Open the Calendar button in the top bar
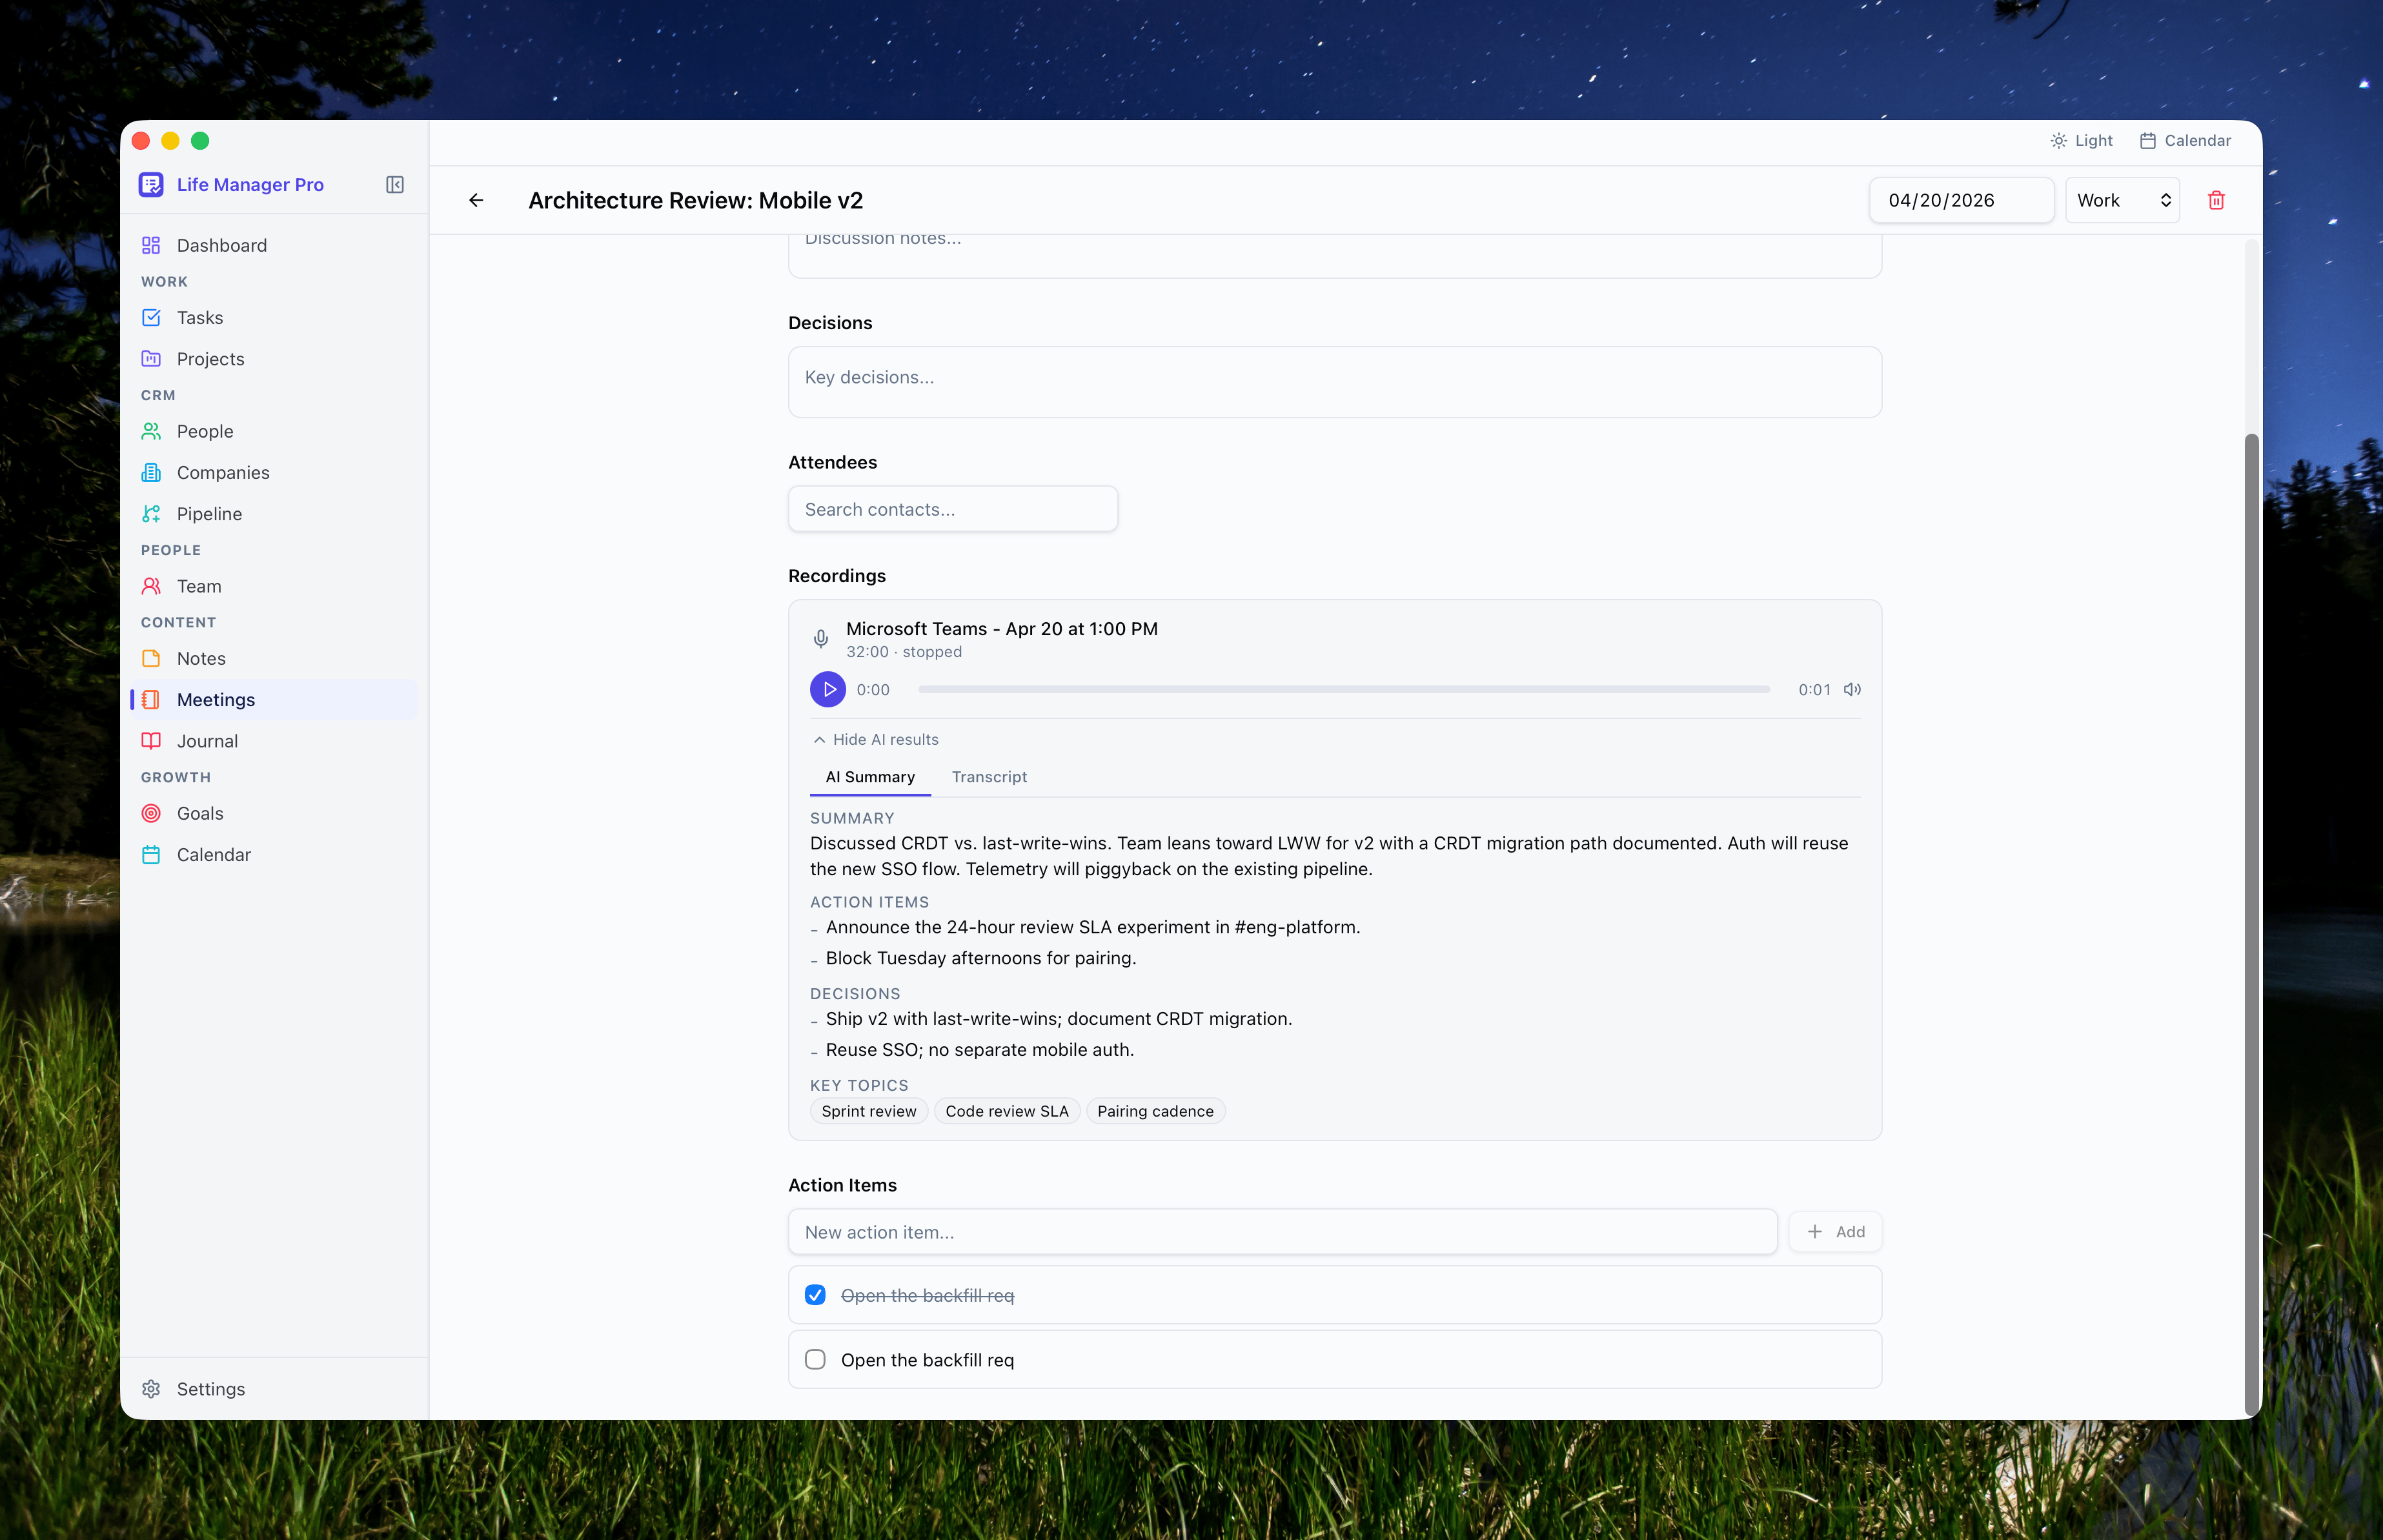 tap(2185, 141)
